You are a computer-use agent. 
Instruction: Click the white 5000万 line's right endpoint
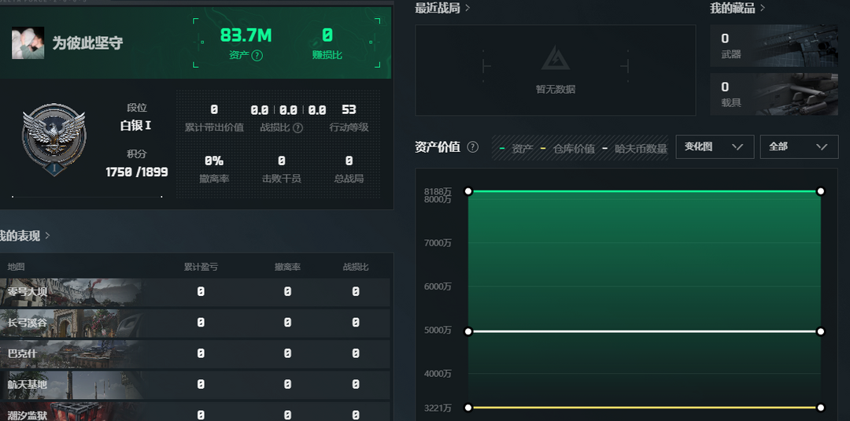pos(820,331)
